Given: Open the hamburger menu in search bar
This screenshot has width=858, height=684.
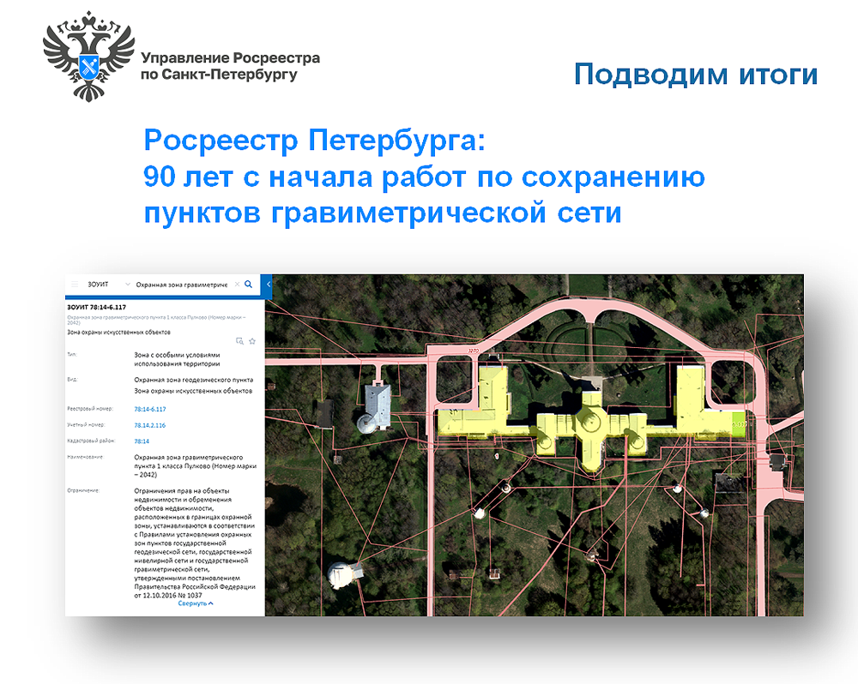Looking at the screenshot, I should (75, 284).
